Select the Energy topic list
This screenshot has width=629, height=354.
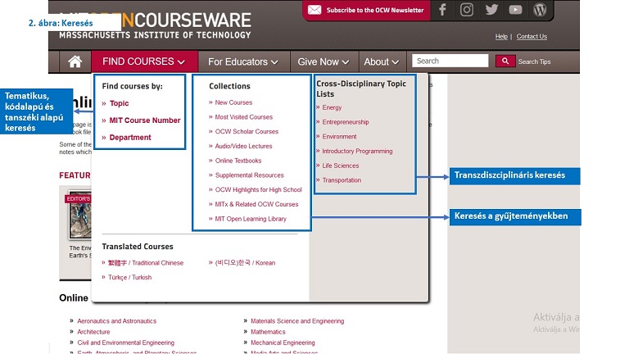coord(332,107)
